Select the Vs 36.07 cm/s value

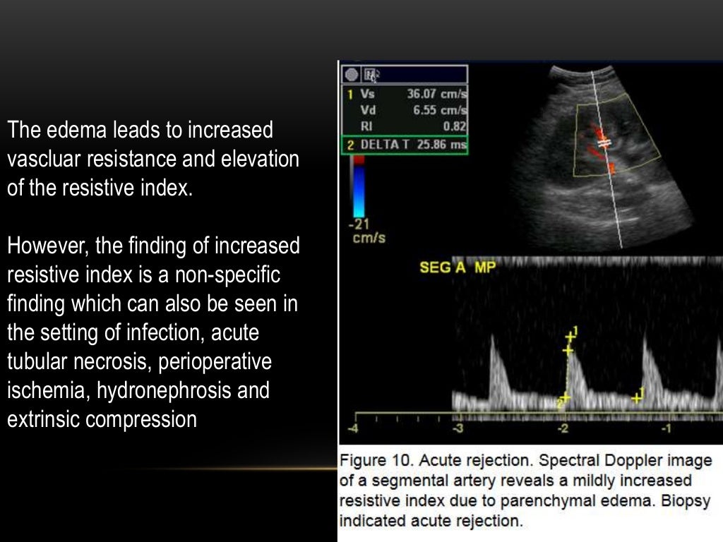pos(436,94)
